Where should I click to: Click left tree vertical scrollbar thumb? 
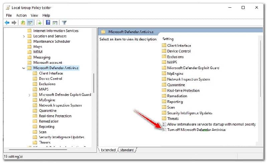click(x=94, y=83)
